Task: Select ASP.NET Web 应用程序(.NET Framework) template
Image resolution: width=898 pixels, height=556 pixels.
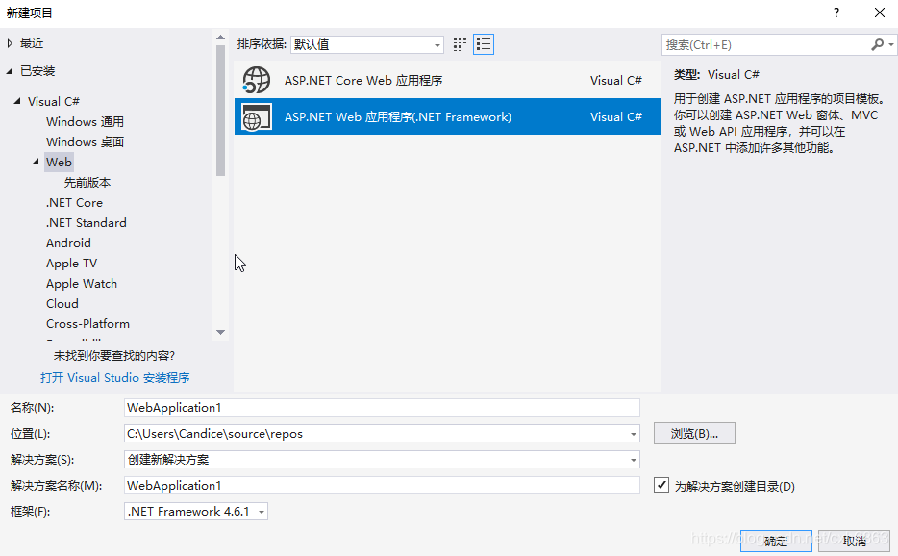Action: click(447, 116)
